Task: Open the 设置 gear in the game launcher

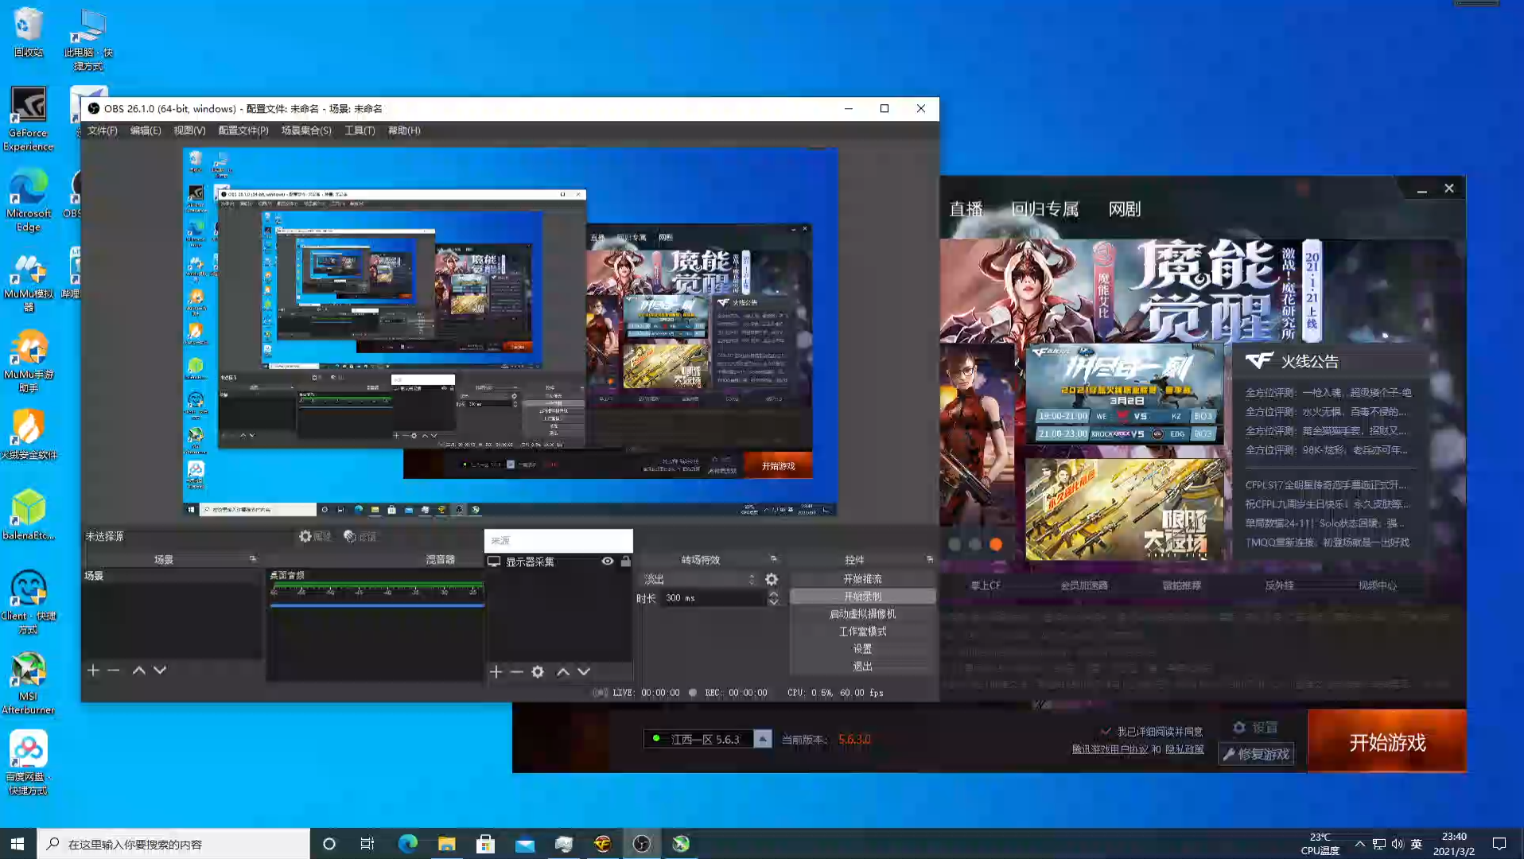Action: coord(1255,728)
